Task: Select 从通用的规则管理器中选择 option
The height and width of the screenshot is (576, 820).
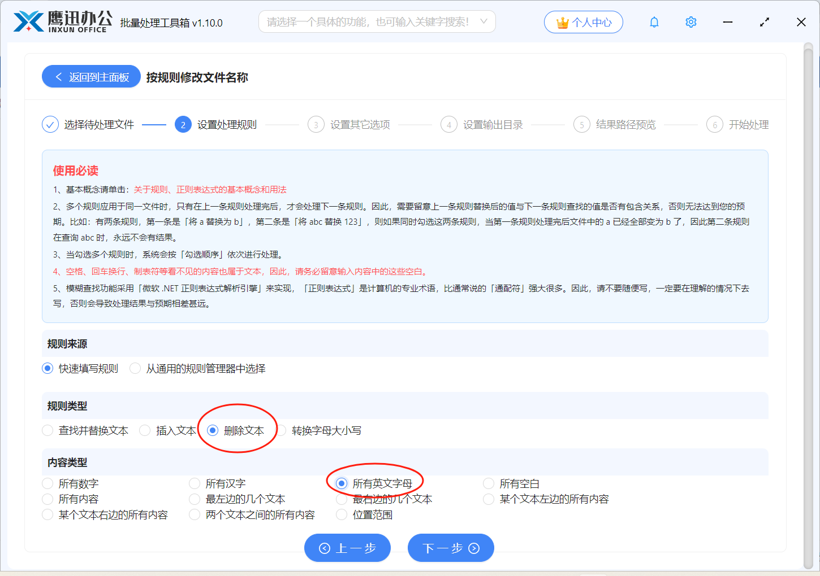Action: pyautogui.click(x=198, y=368)
